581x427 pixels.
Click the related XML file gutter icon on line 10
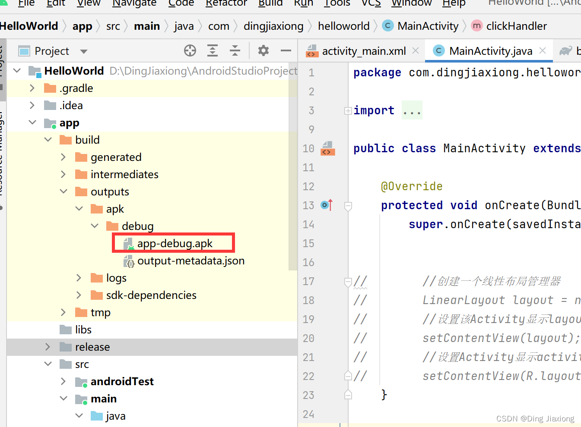[x=328, y=148]
